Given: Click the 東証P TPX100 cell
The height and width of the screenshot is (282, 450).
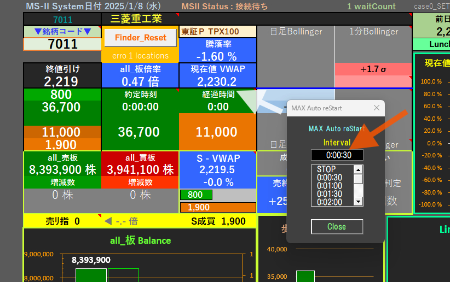Looking at the screenshot, I should pos(217,32).
